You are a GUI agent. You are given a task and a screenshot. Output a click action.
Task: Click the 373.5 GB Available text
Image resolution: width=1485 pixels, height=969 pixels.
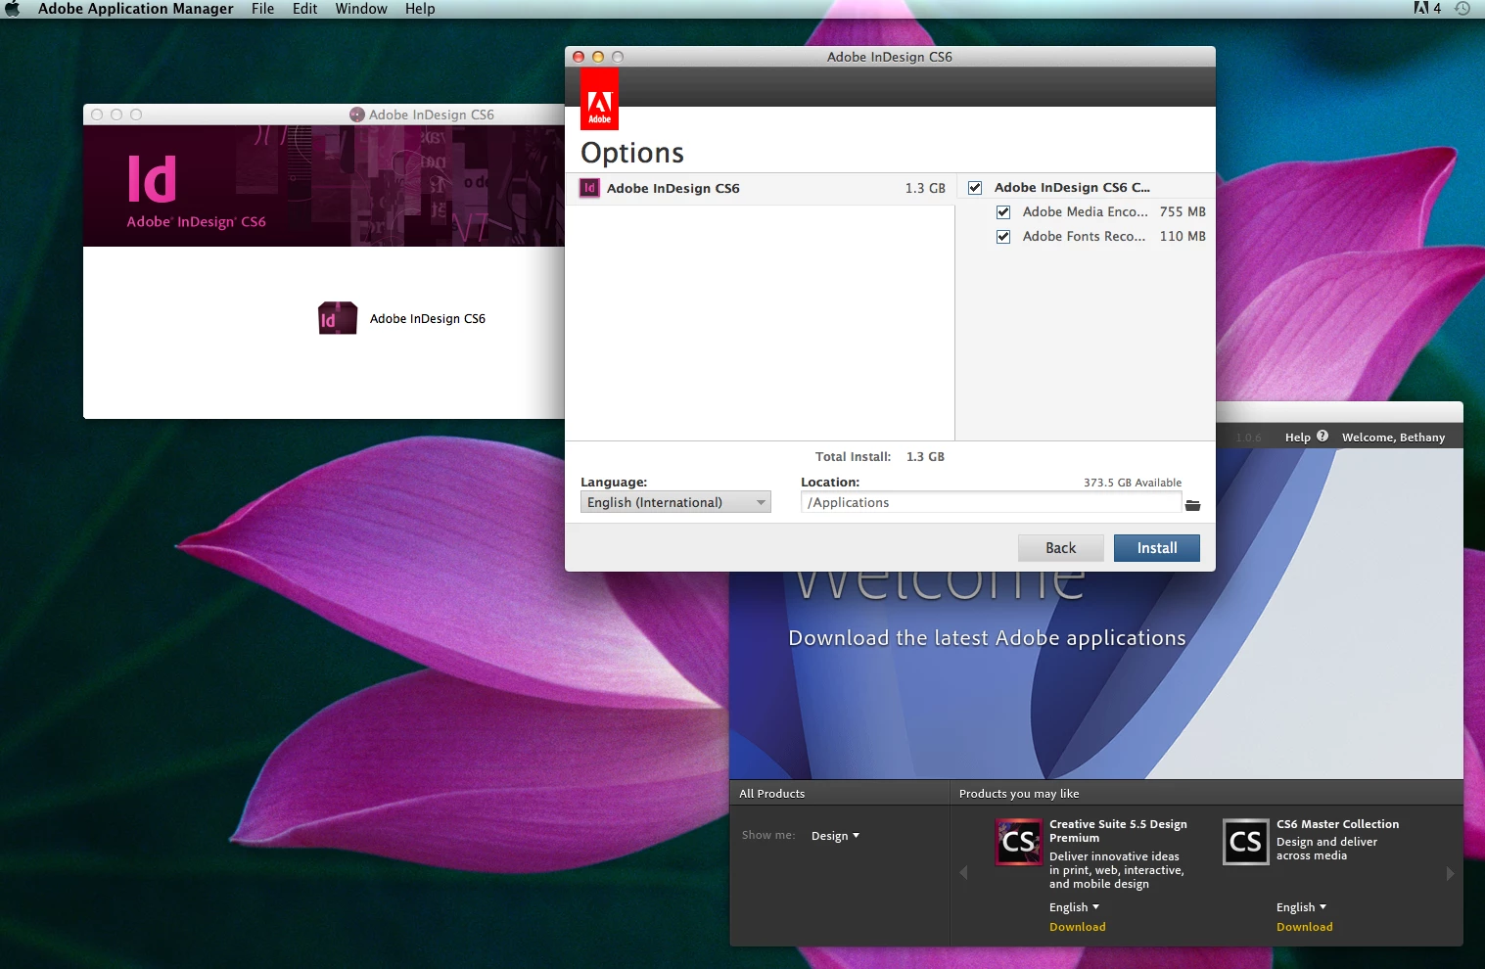coord(1133,483)
